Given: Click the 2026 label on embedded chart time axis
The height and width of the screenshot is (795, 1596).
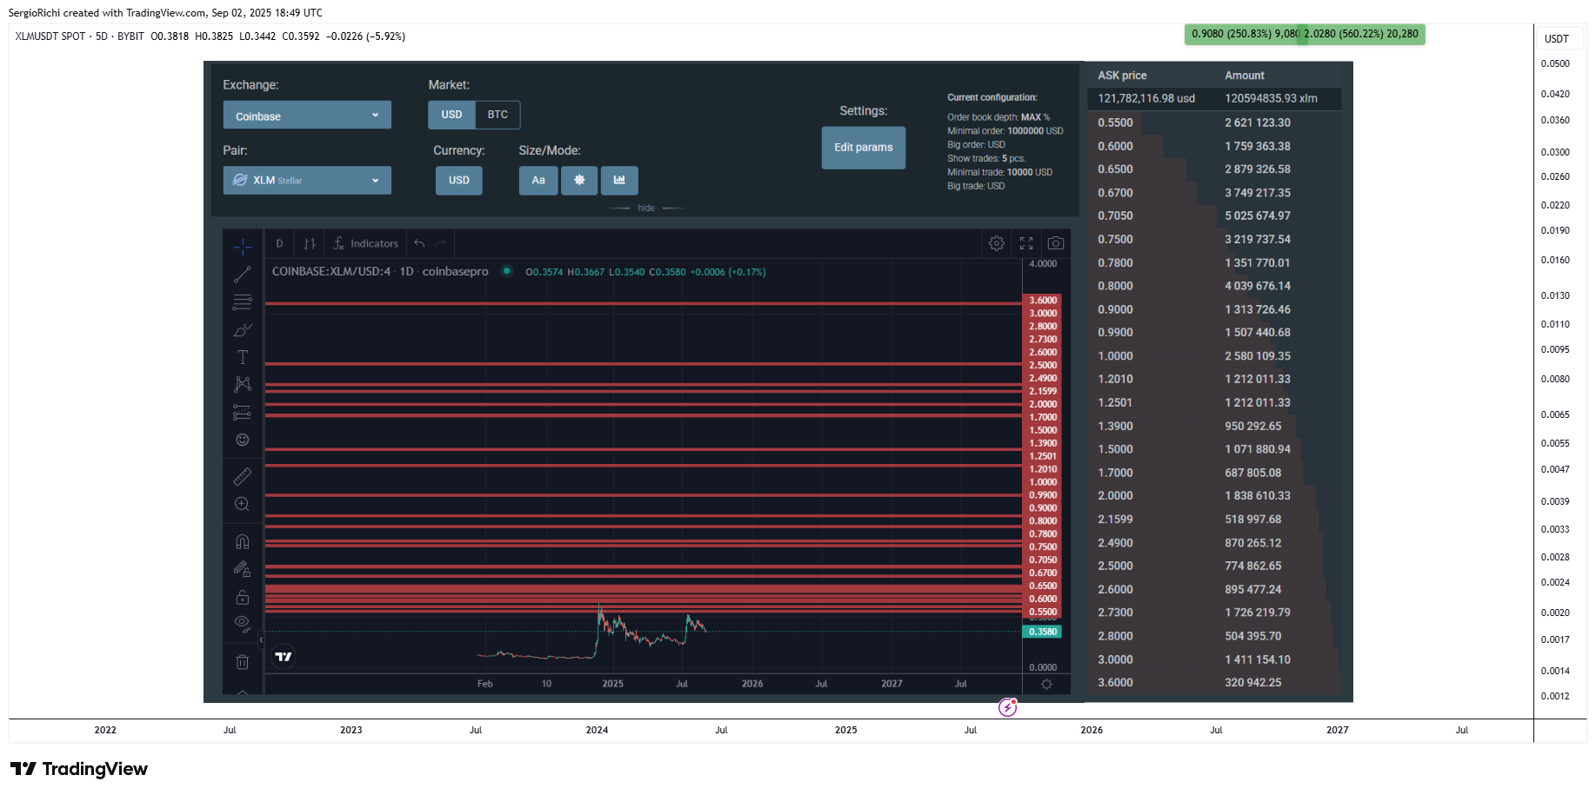Looking at the screenshot, I should pyautogui.click(x=752, y=684).
